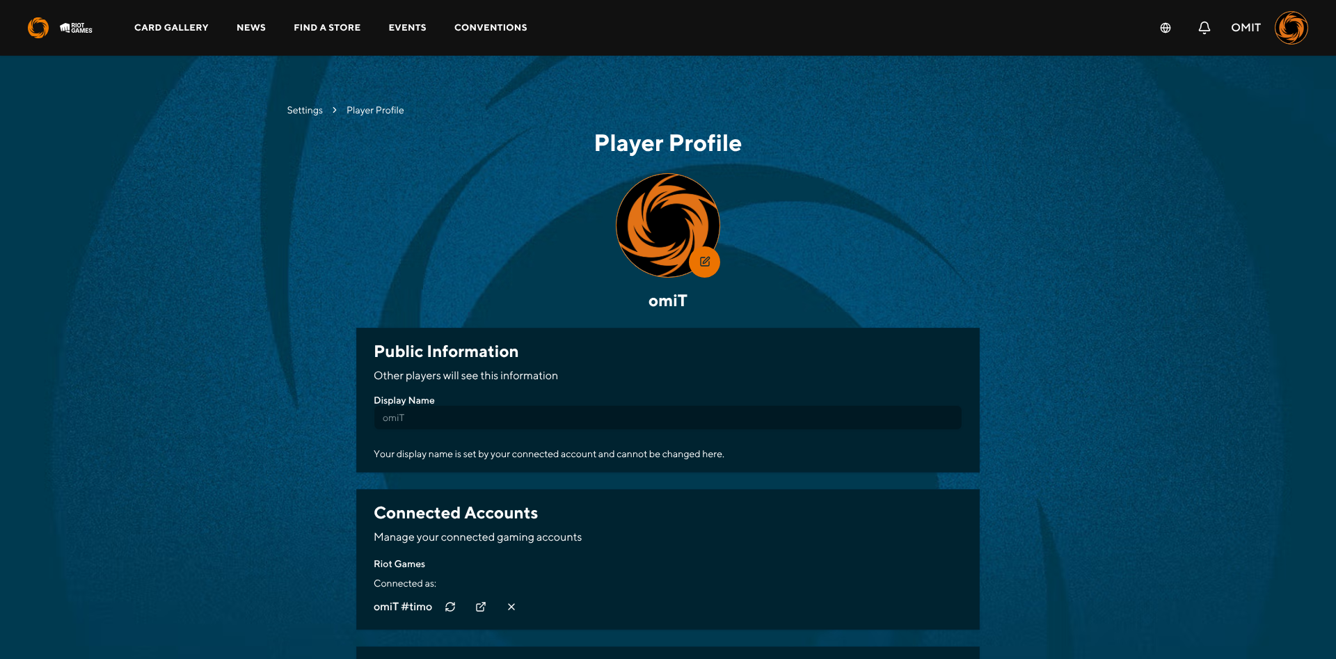
Task: Click the Display Name label
Action: [404, 400]
